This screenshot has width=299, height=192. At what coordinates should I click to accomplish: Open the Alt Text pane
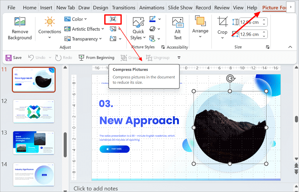(178, 28)
